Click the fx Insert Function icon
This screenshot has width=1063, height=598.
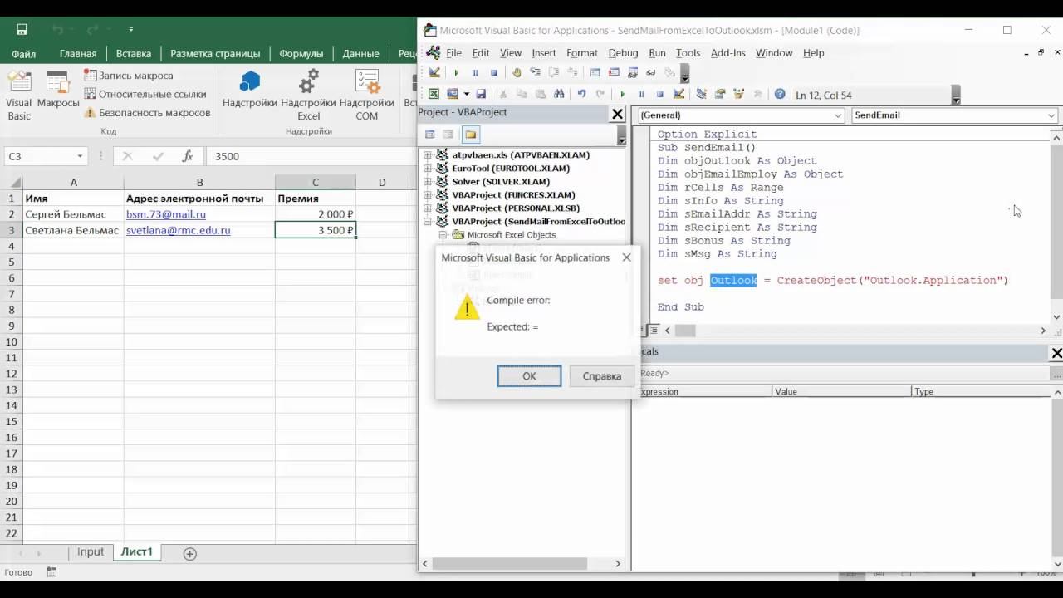click(x=188, y=156)
